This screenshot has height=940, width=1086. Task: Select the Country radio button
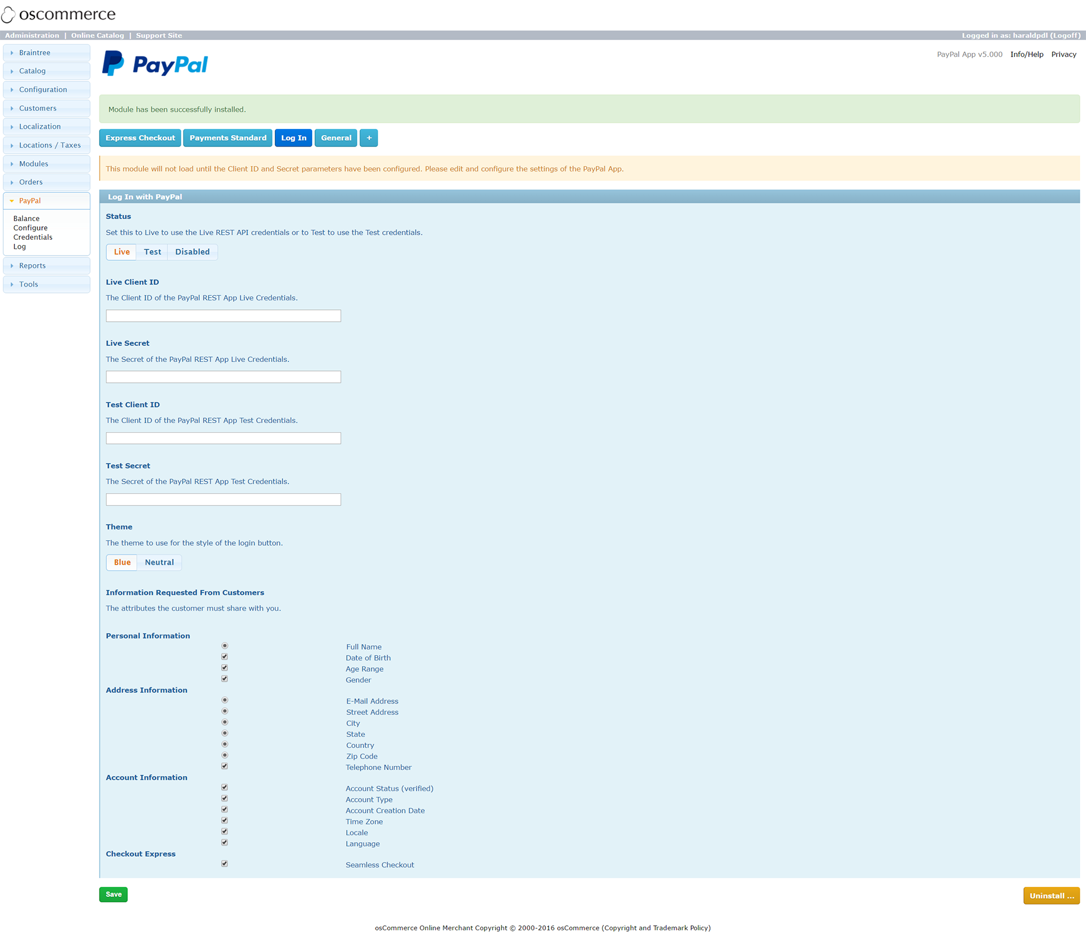click(x=225, y=744)
